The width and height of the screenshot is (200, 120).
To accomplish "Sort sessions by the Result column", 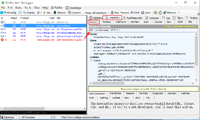I will point(14,18).
